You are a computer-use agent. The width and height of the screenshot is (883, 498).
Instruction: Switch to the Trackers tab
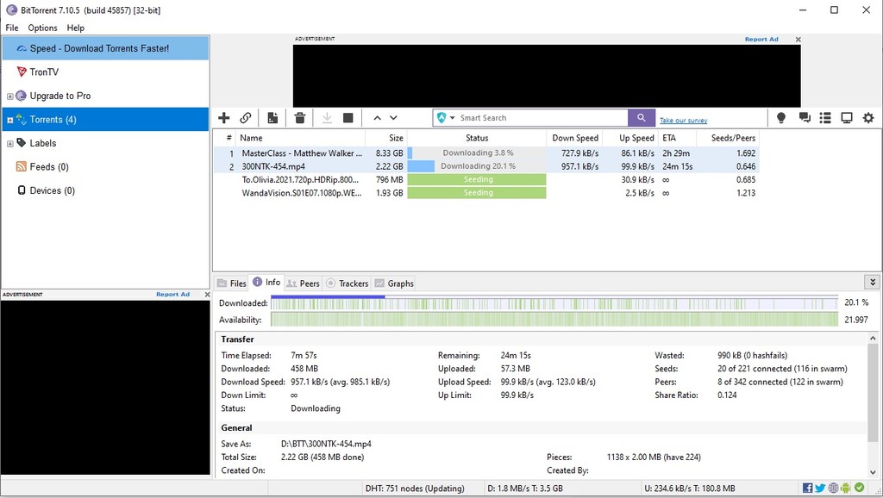[x=348, y=283]
